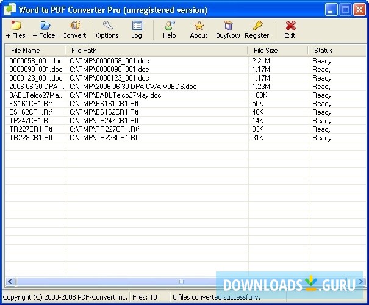Click the horizontal scrollbar thumb

pyautogui.click(x=181, y=281)
